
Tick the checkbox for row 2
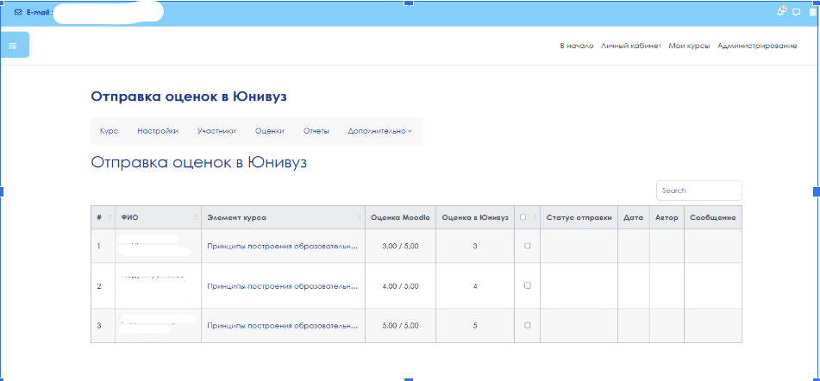click(527, 285)
